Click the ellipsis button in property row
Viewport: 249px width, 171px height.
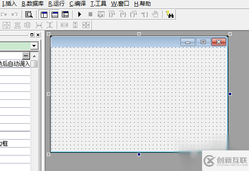[x=26, y=56]
